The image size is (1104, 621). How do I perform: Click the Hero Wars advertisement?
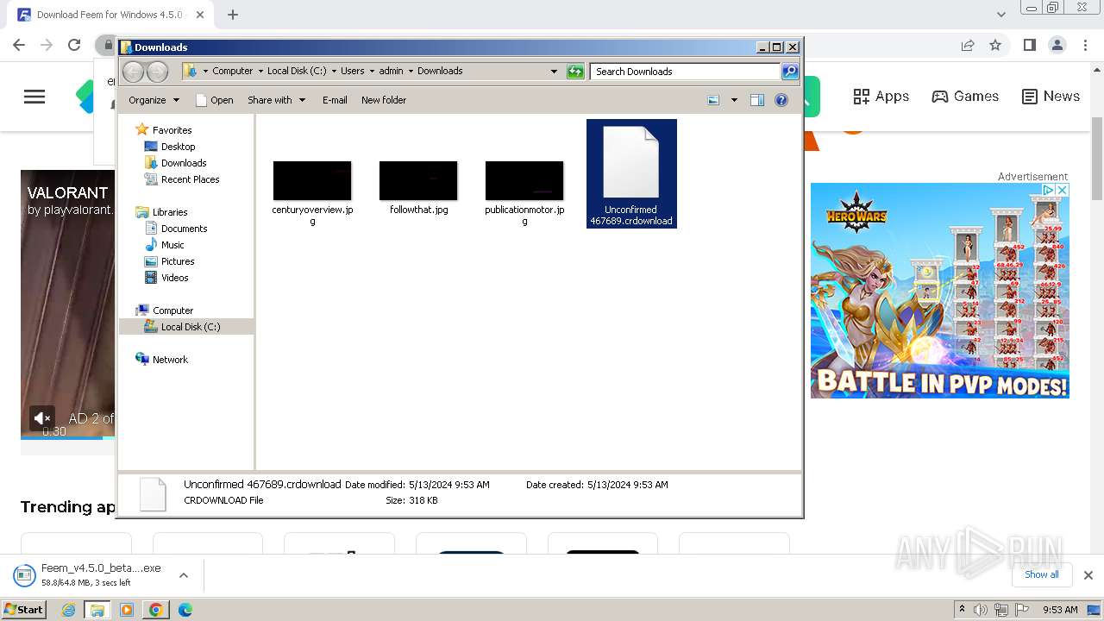[940, 291]
